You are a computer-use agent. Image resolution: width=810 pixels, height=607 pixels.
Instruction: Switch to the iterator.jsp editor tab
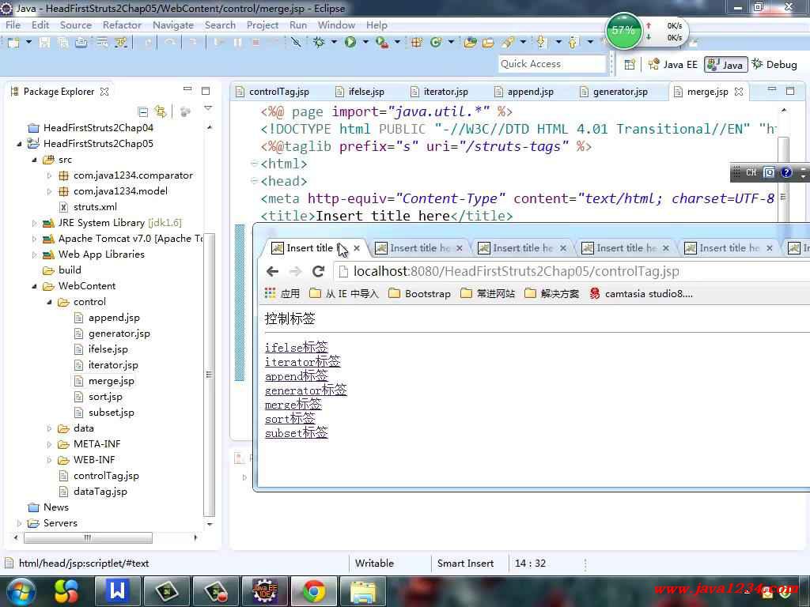(x=445, y=92)
